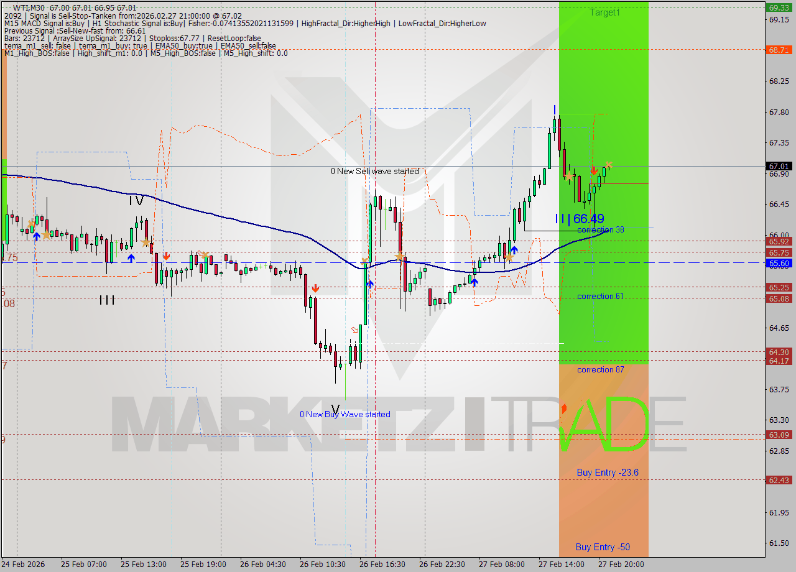Select the 'correction 61' label
The width and height of the screenshot is (796, 572).
[601, 296]
